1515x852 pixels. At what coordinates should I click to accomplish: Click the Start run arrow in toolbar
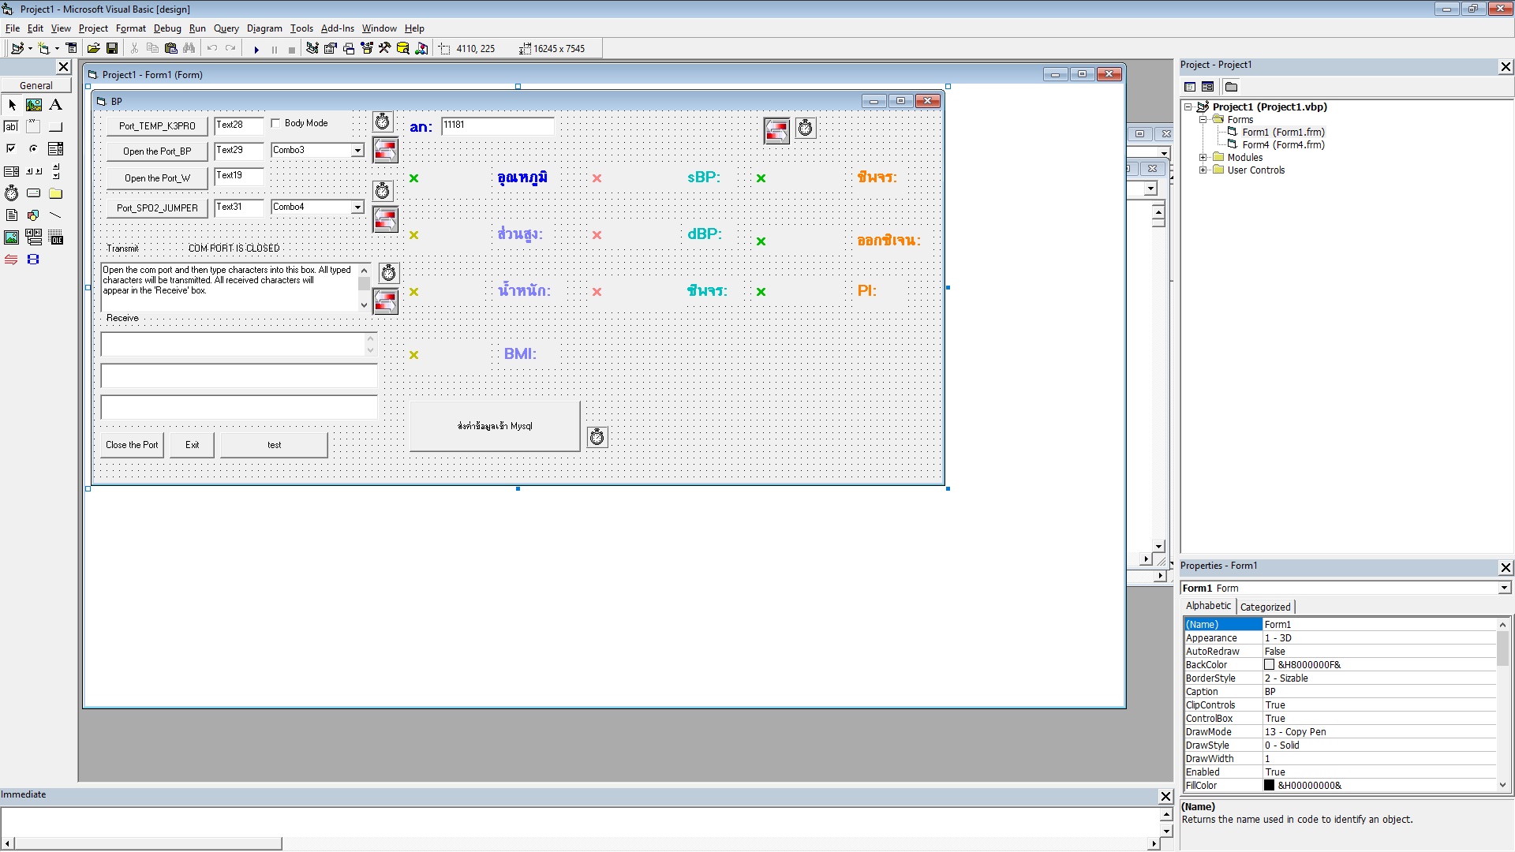point(256,49)
